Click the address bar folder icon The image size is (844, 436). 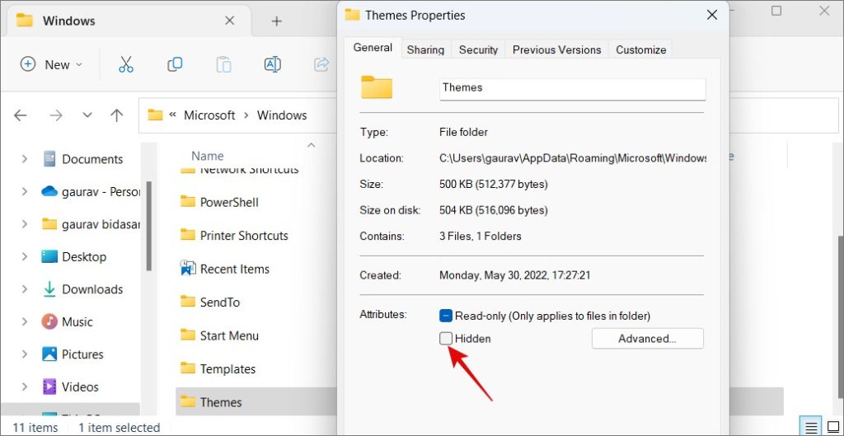pyautogui.click(x=155, y=115)
